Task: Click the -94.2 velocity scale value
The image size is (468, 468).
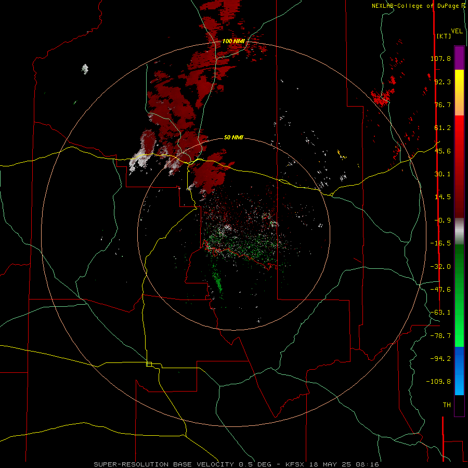Action: 440,359
